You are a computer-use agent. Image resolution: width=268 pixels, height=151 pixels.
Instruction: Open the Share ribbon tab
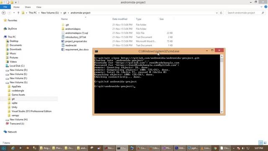click(x=28, y=7)
